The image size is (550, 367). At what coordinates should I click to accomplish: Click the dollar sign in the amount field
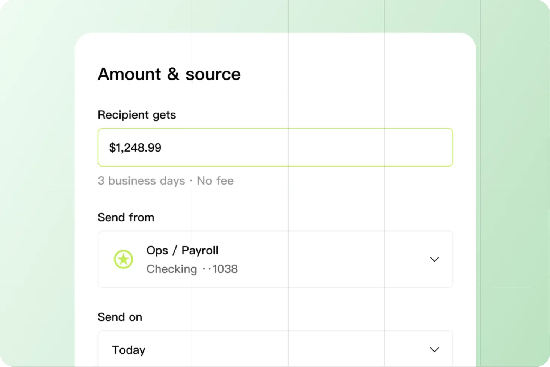point(112,148)
